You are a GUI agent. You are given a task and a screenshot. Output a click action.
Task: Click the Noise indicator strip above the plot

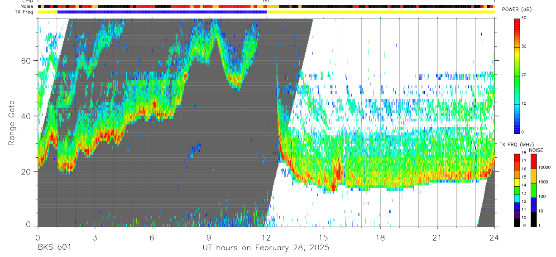266,6
